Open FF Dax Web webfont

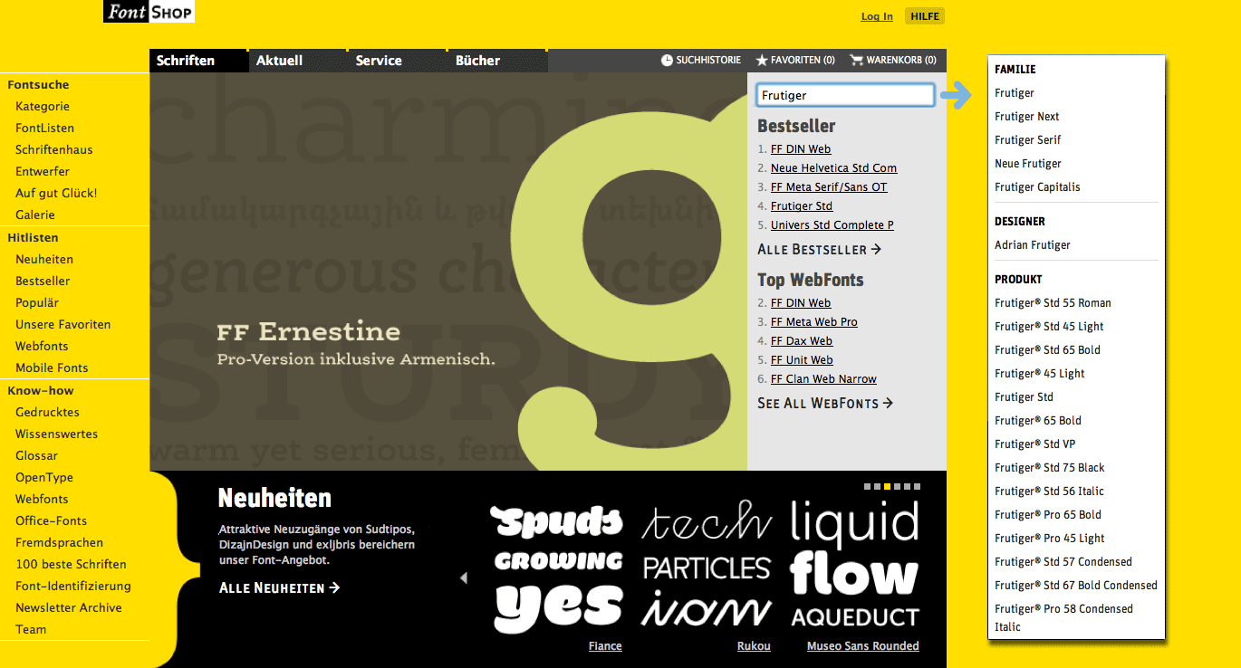point(802,341)
